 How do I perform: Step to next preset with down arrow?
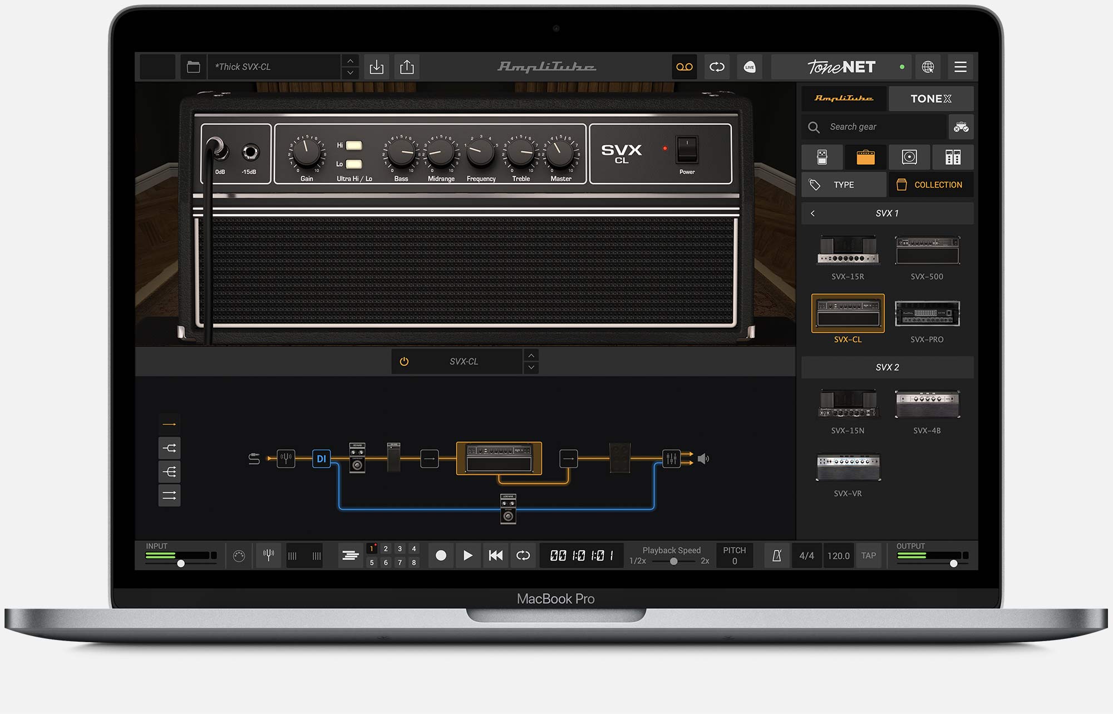tap(350, 73)
